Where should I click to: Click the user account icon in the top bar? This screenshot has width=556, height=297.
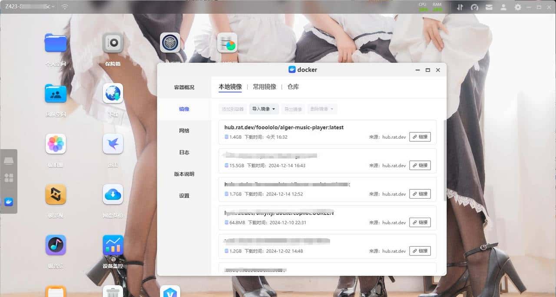tap(503, 7)
